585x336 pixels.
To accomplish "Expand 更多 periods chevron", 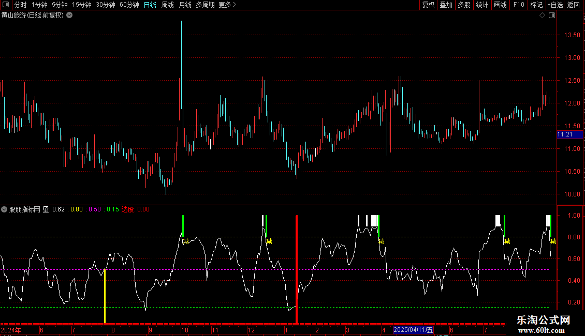I will point(235,5).
